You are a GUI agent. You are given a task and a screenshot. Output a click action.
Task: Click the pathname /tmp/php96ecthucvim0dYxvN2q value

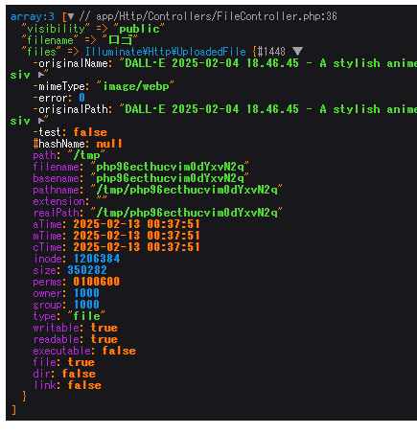[x=187, y=190]
